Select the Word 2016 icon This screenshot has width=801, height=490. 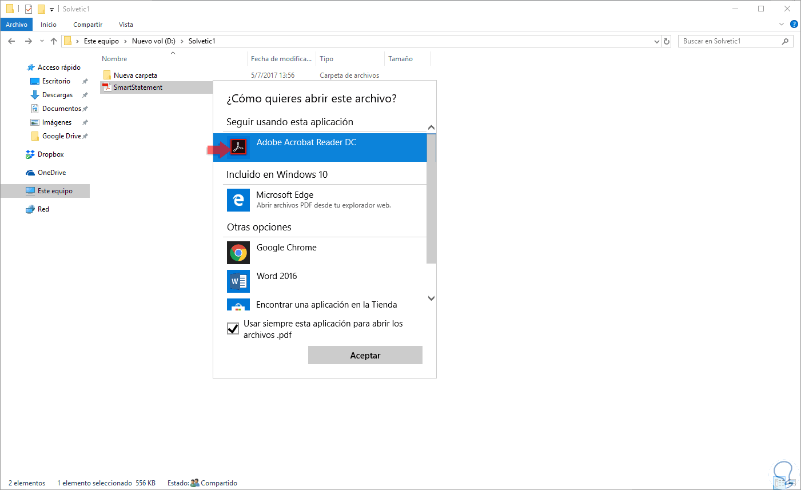tap(238, 281)
